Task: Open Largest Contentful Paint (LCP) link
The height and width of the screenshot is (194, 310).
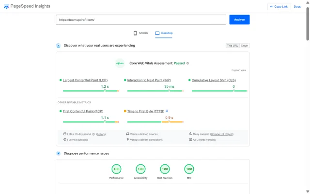Action: tap(85, 80)
